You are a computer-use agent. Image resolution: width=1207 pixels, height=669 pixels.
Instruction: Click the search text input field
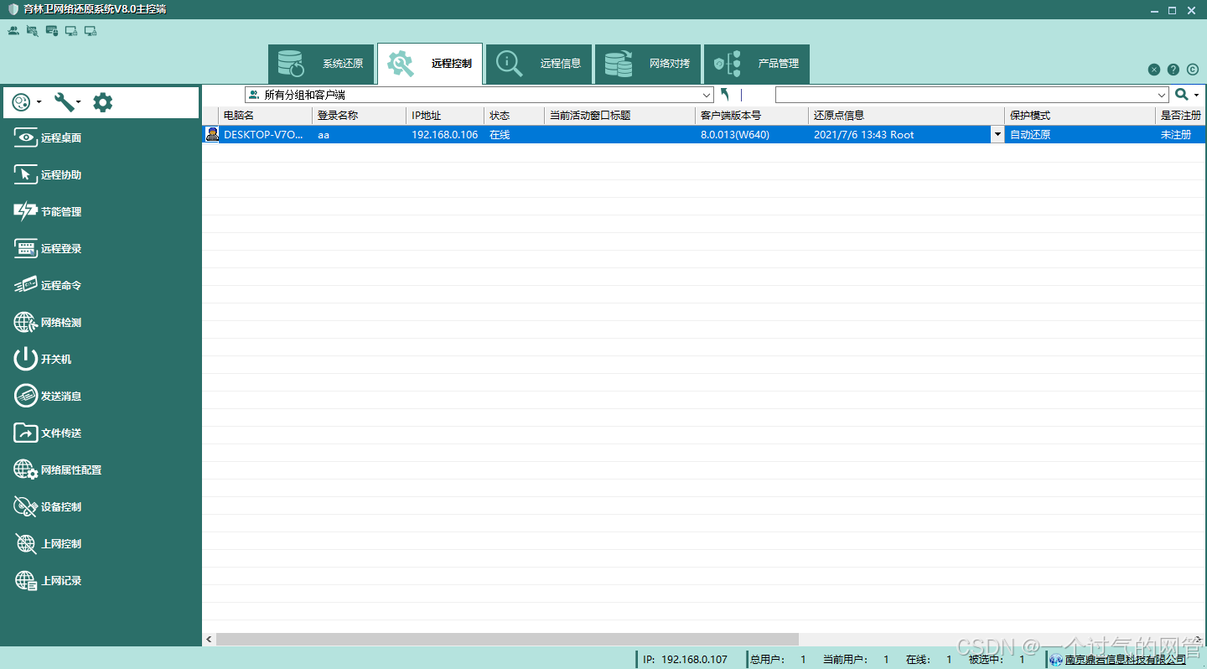pyautogui.click(x=965, y=96)
